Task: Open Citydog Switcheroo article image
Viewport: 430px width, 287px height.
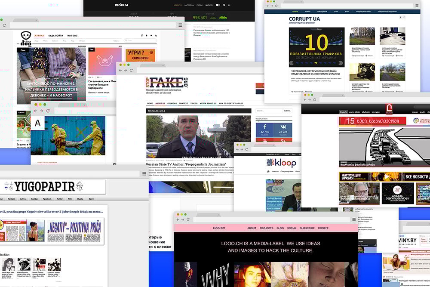Action: pos(51,76)
